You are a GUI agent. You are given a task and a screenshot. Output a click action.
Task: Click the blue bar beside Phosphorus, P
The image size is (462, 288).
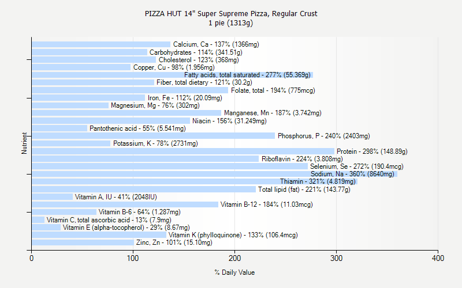click(153, 136)
